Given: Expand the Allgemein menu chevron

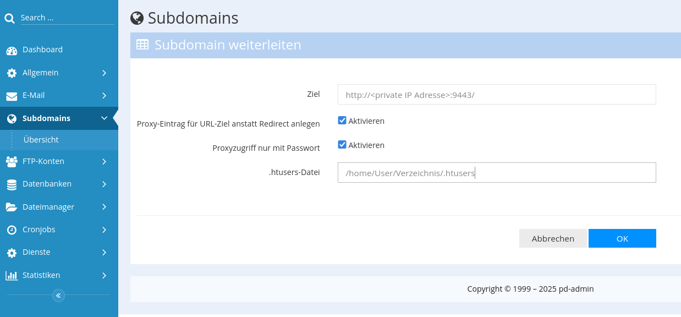Looking at the screenshot, I should coord(104,73).
